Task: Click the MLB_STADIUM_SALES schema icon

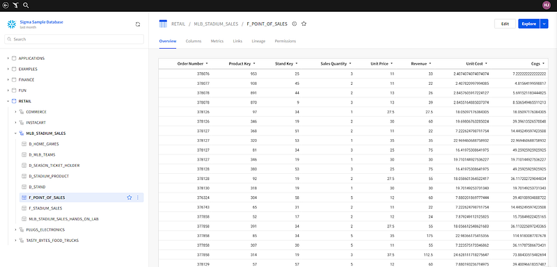Action: pyautogui.click(x=22, y=133)
